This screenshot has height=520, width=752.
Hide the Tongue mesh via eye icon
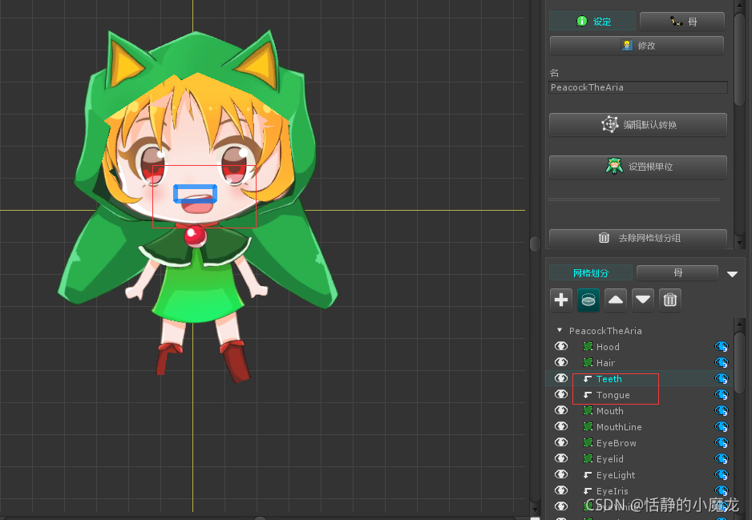[x=561, y=394]
